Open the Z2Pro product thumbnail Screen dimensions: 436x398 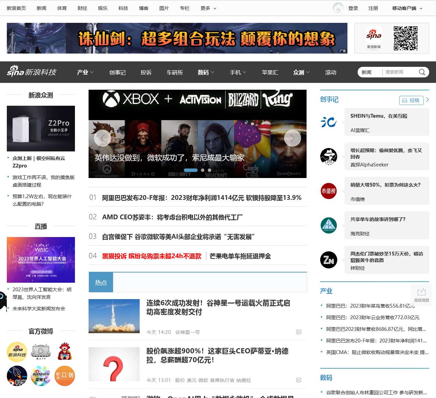[x=41, y=129]
